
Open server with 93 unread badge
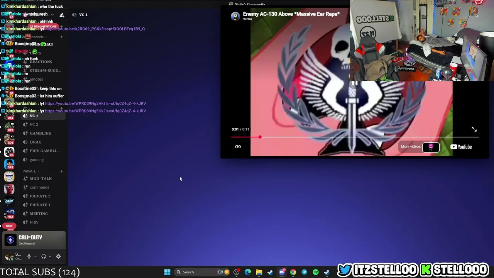[x=9, y=152]
